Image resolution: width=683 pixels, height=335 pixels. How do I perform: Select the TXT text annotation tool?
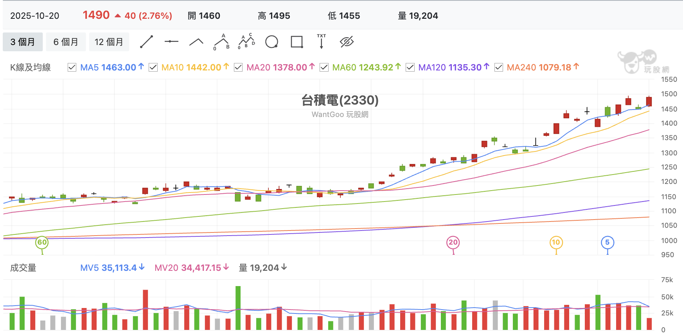[x=322, y=41]
